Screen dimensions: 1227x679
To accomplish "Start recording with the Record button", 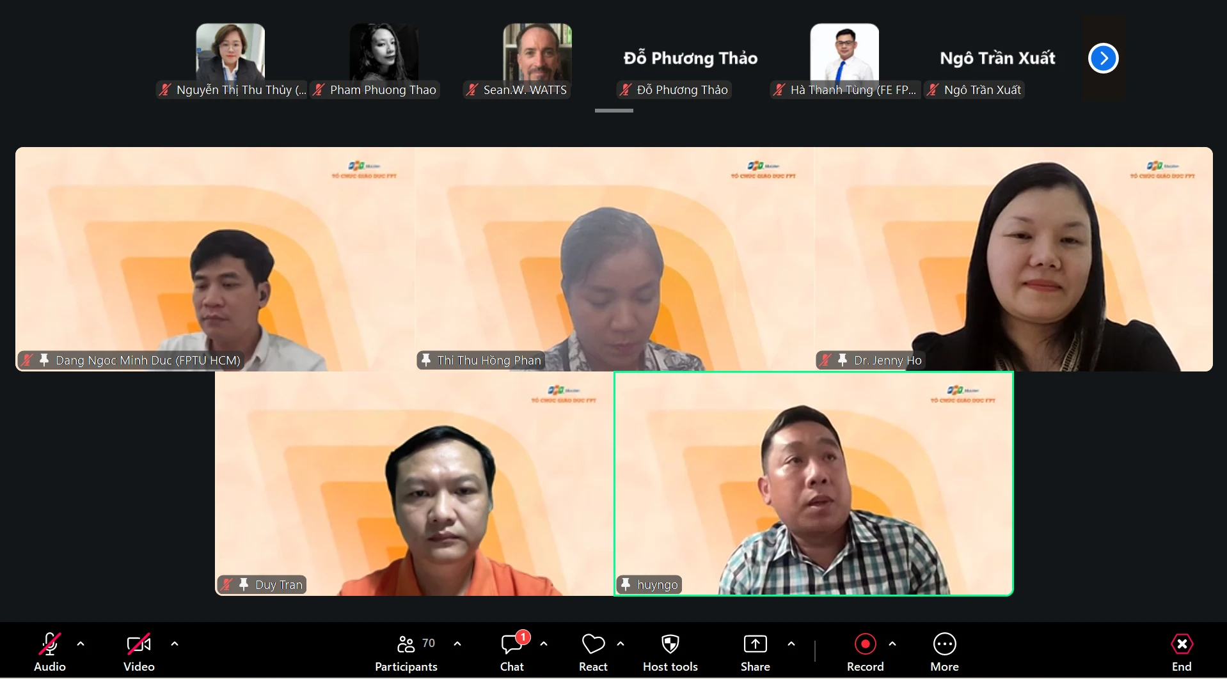I will coord(866,652).
